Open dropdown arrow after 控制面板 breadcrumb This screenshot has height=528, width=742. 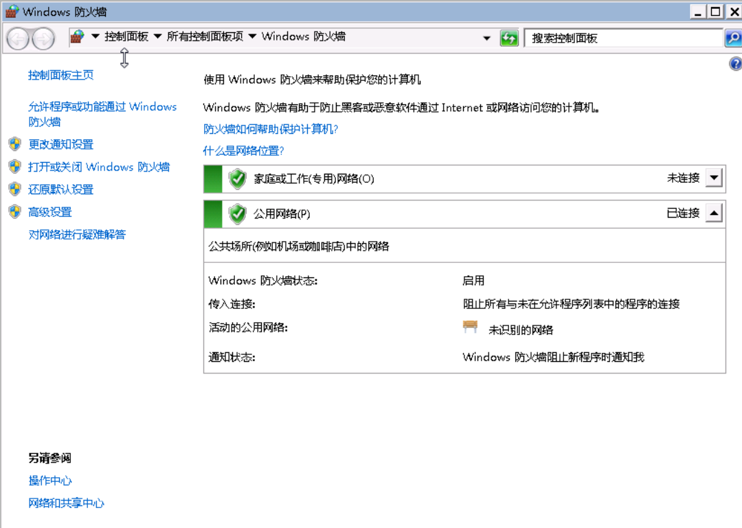point(157,36)
